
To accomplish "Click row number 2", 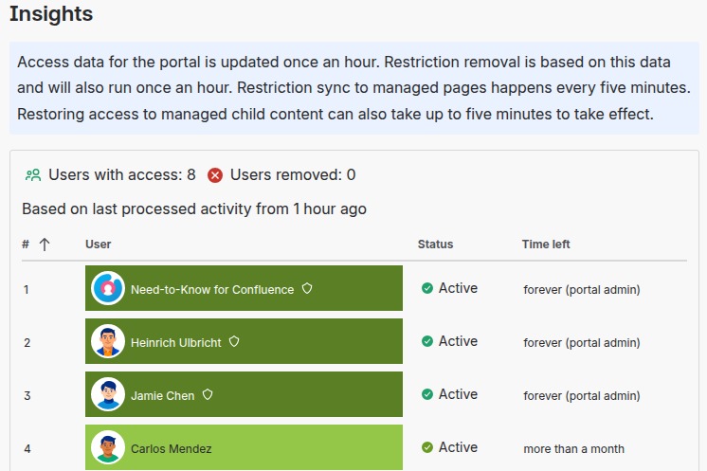I will tap(27, 342).
